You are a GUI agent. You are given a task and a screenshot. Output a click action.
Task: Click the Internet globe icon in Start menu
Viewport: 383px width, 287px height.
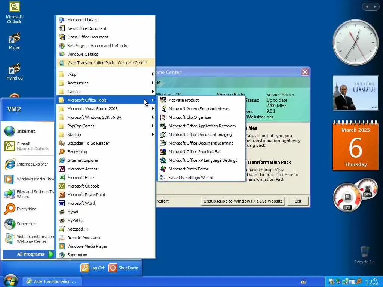9,131
